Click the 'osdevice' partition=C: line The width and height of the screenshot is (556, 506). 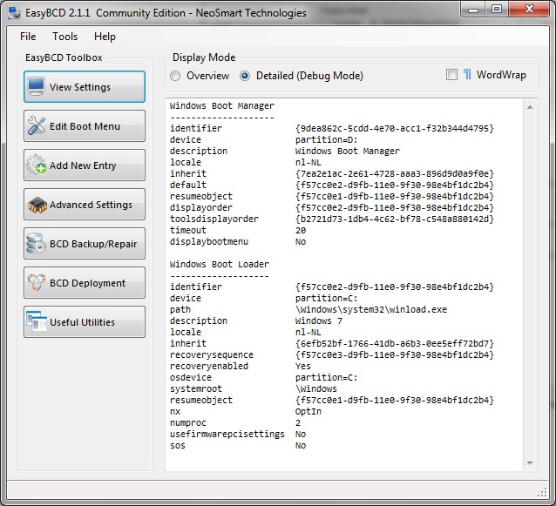[x=263, y=377]
